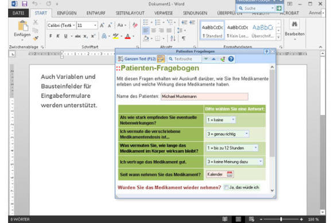Viewport: 333px width, 223px height.
Task: Switch to the EINFÜGEN tab
Action: point(67,13)
